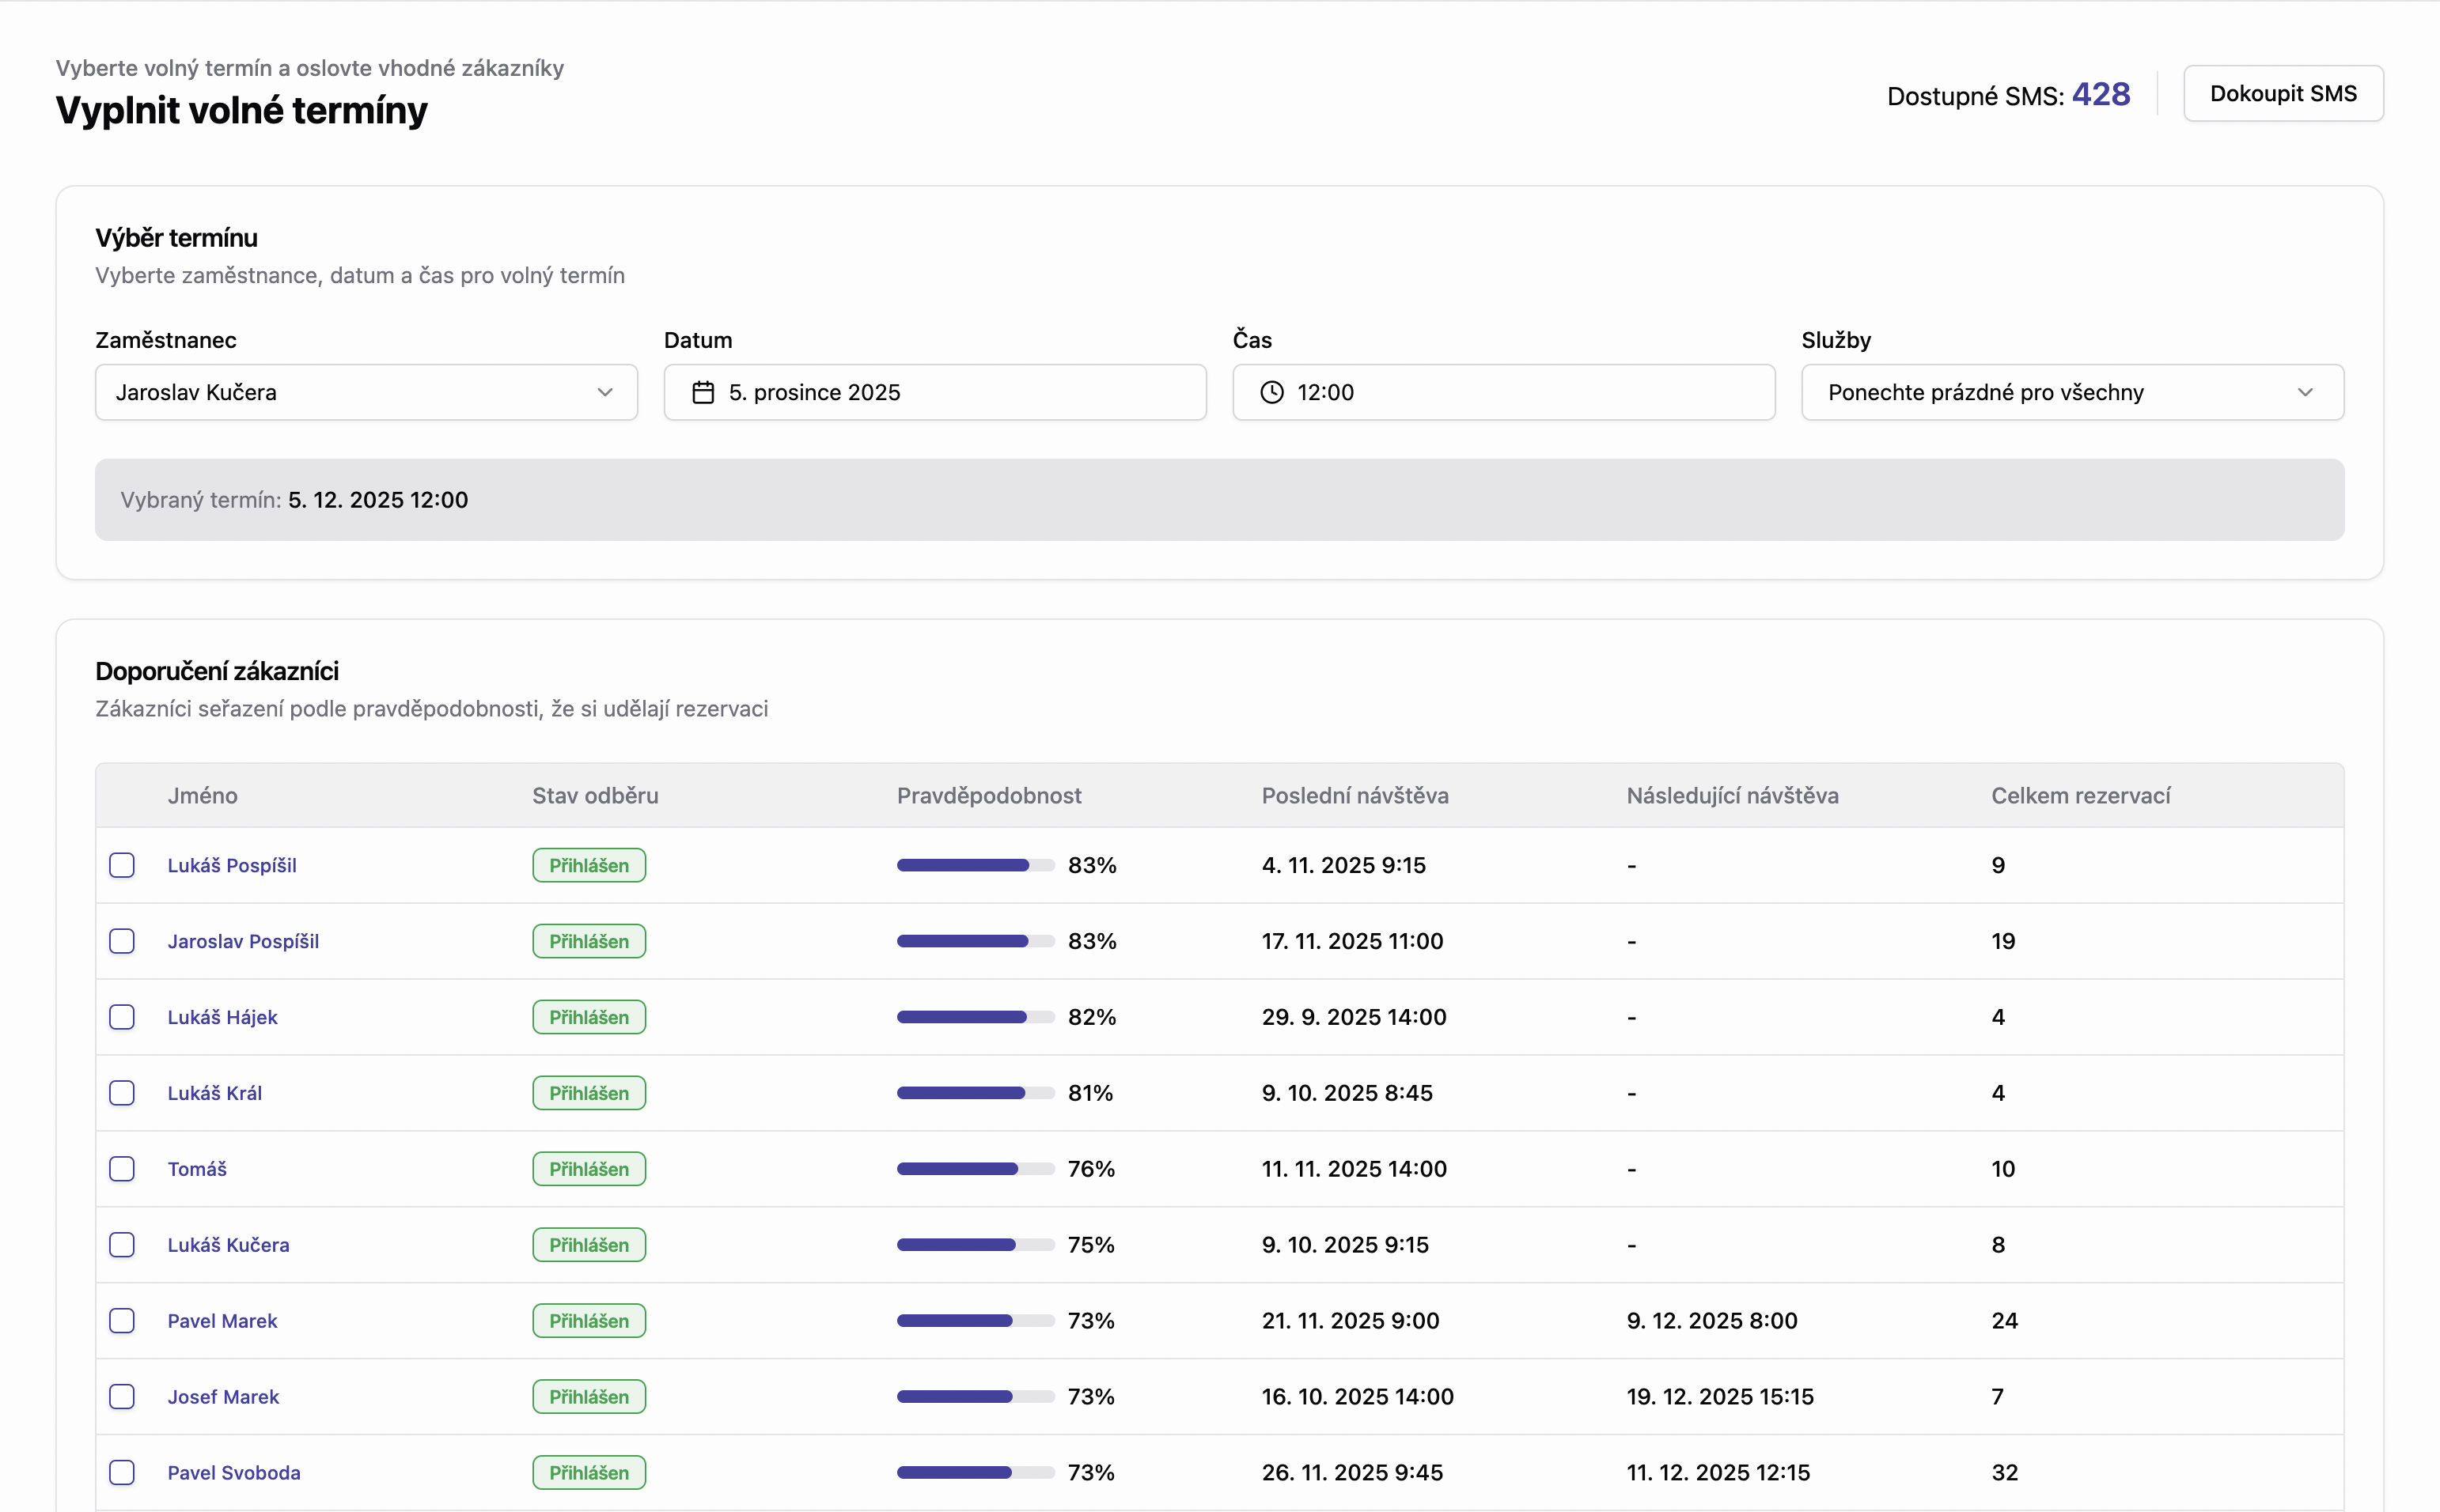Click the Čas time field showing 12:00
The width and height of the screenshot is (2440, 1512).
coord(1502,392)
